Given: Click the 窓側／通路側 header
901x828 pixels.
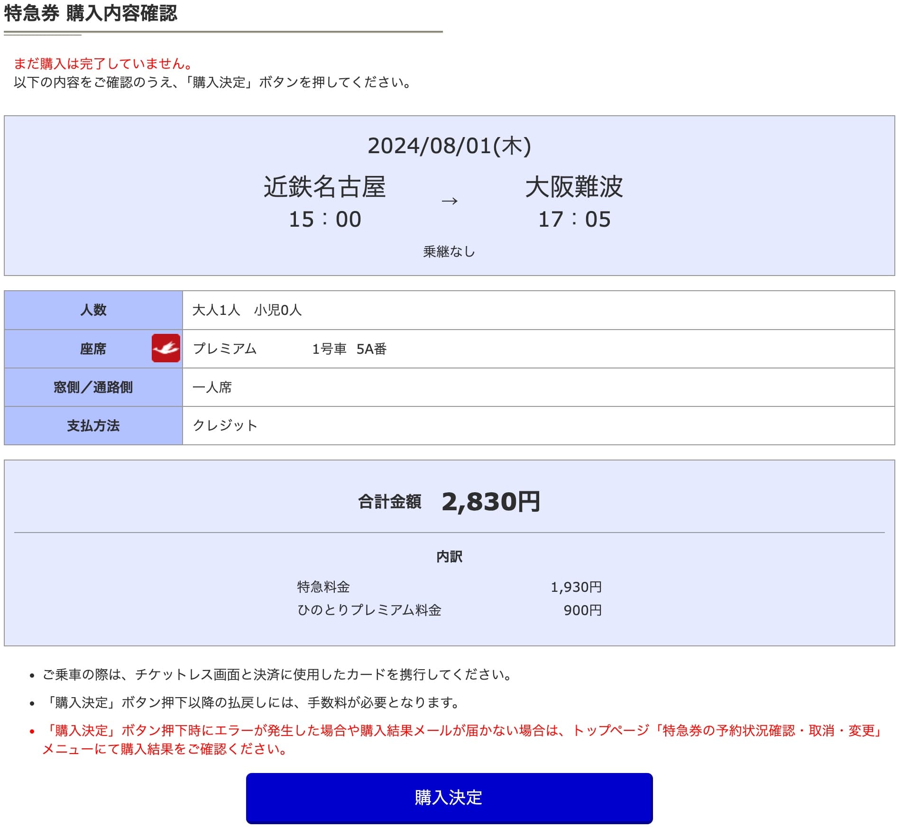Looking at the screenshot, I should pos(93,387).
